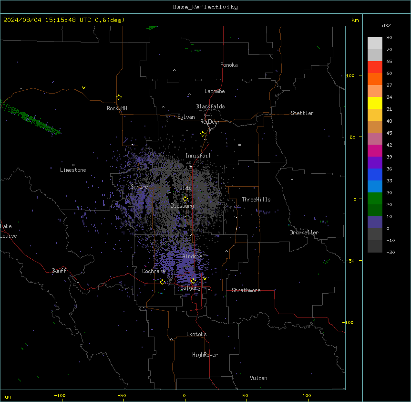Click the magenta 39-42 dBZ legend swatch
The height and width of the screenshot is (402, 411).
375,150
